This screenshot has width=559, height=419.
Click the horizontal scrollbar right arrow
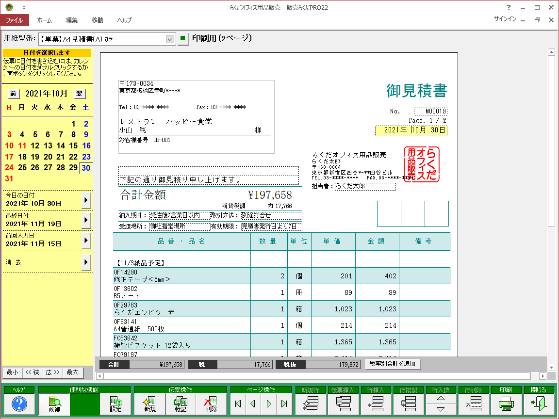coord(543,376)
